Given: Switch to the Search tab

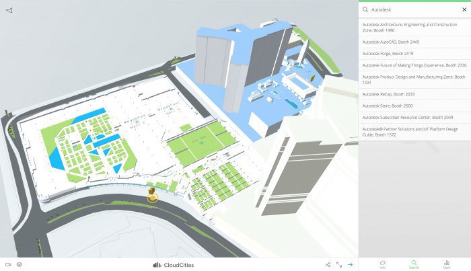Looking at the screenshot, I should [414, 264].
